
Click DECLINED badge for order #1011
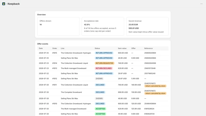click(100, 85)
